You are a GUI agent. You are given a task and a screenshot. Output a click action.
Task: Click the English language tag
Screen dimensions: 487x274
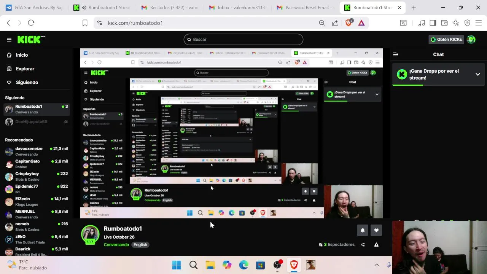click(140, 245)
